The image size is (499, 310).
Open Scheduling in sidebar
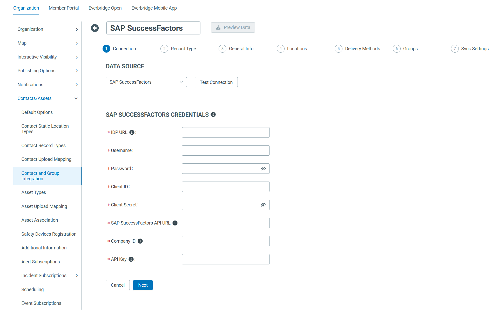pyautogui.click(x=32, y=290)
